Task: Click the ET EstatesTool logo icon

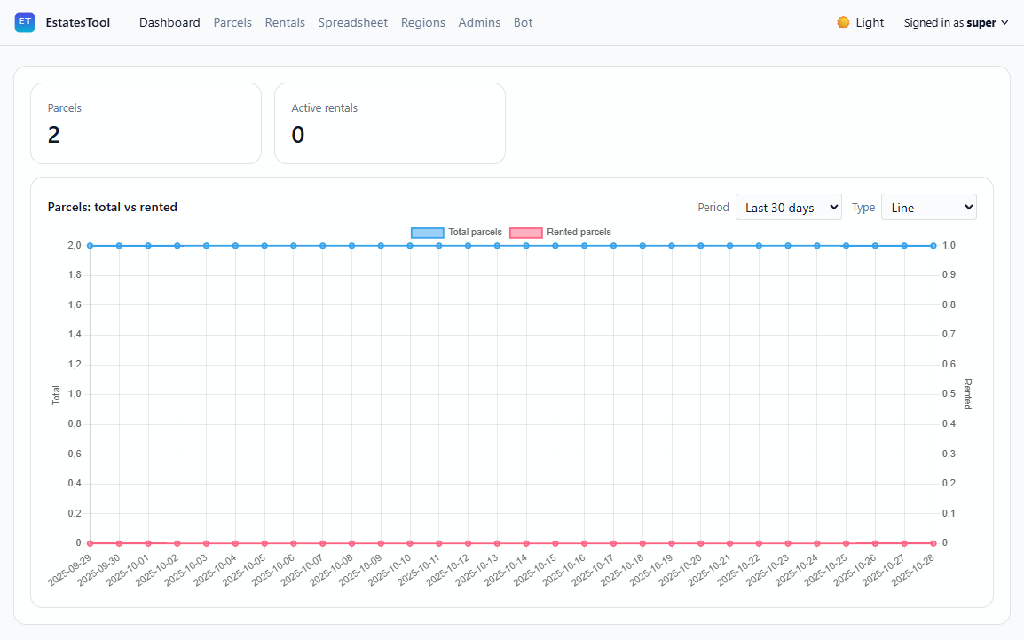Action: click(x=24, y=21)
